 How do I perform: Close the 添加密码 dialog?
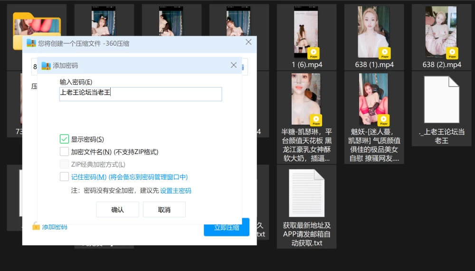(x=234, y=65)
